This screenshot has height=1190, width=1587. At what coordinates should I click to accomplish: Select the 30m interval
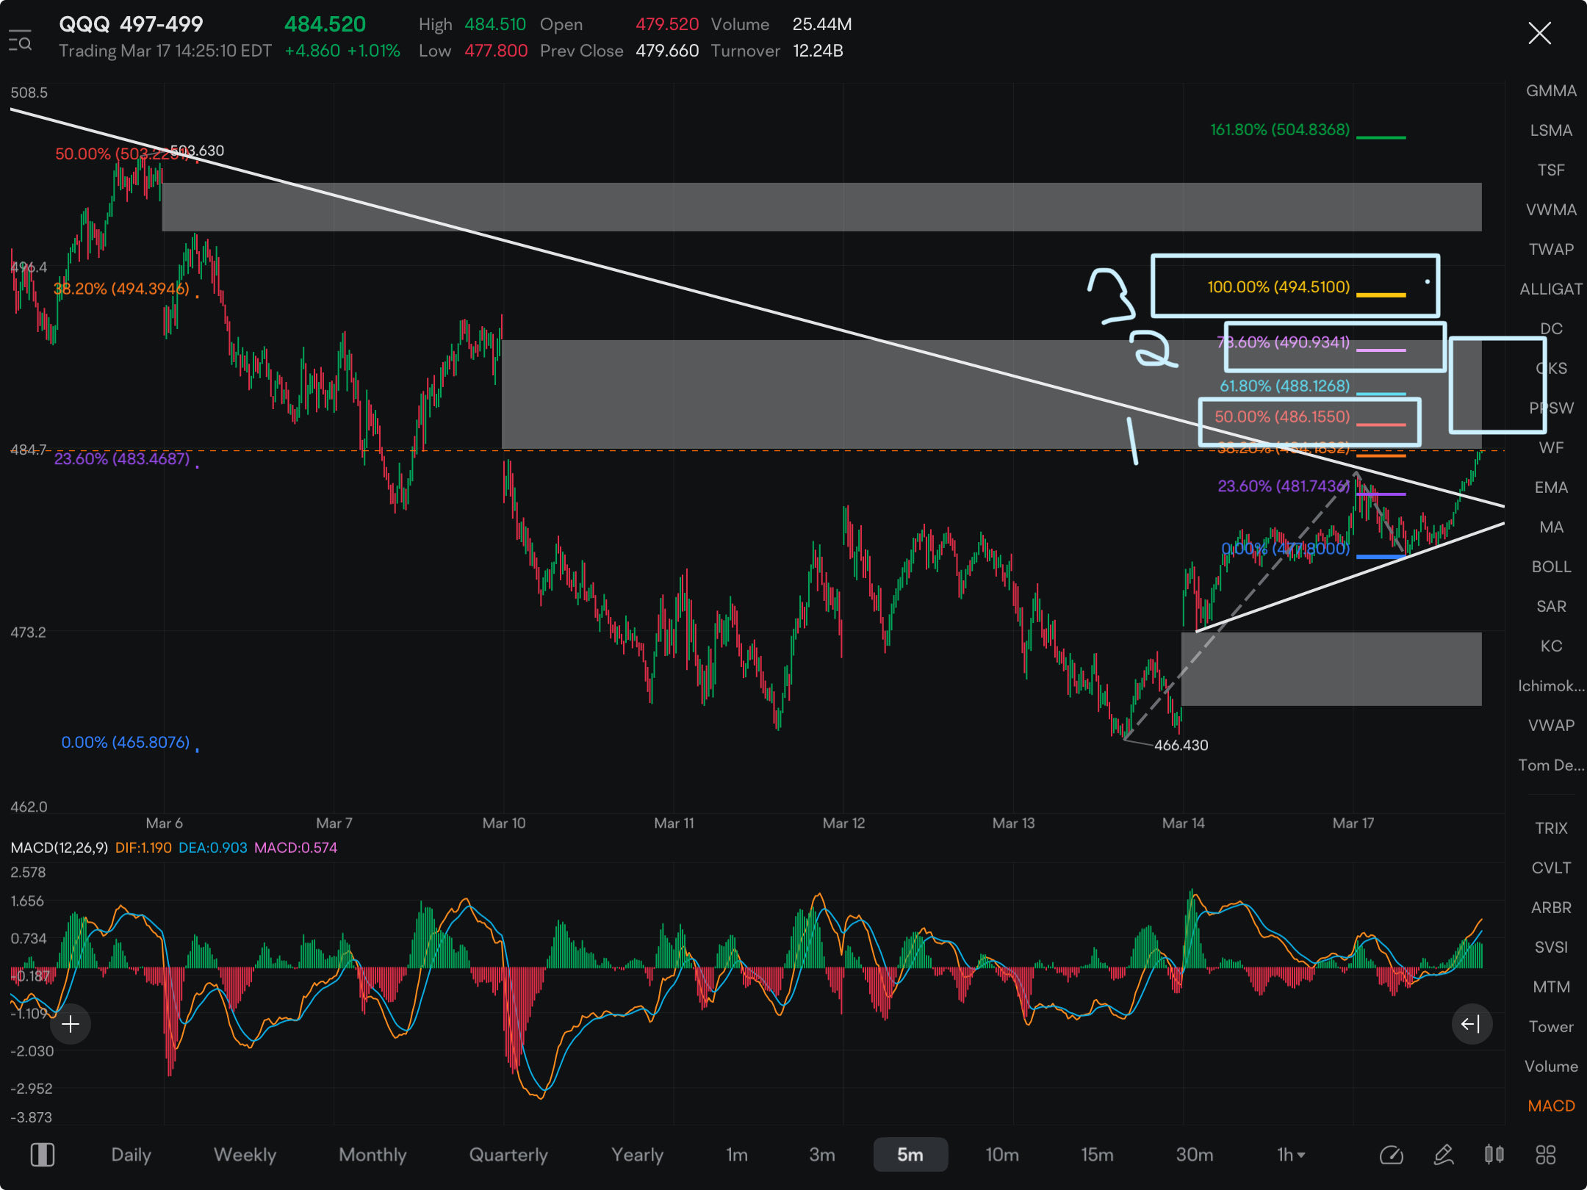point(1195,1155)
